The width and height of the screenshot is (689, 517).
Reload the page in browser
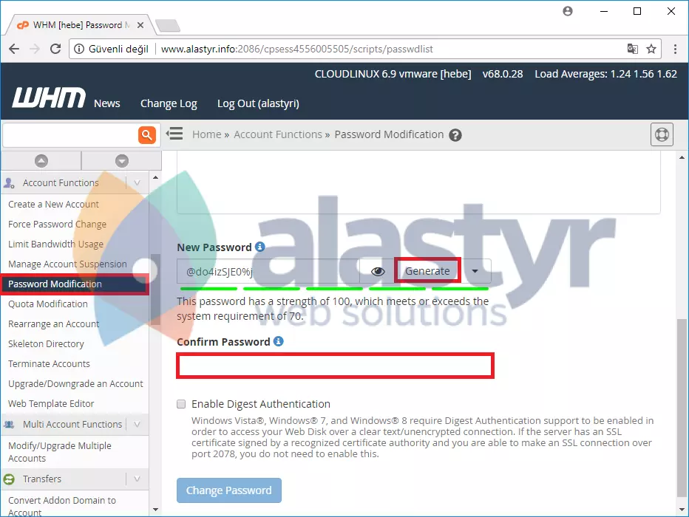(55, 49)
